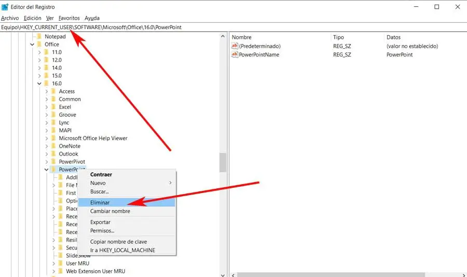This screenshot has width=467, height=277.
Task: Click the Microsoft Office Help Viewer folder icon
Action: 53,138
